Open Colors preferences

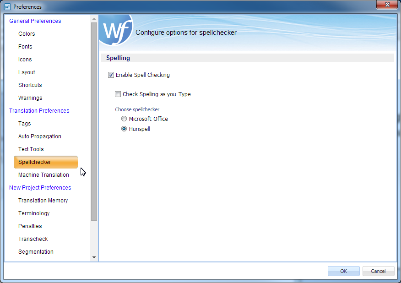point(27,34)
